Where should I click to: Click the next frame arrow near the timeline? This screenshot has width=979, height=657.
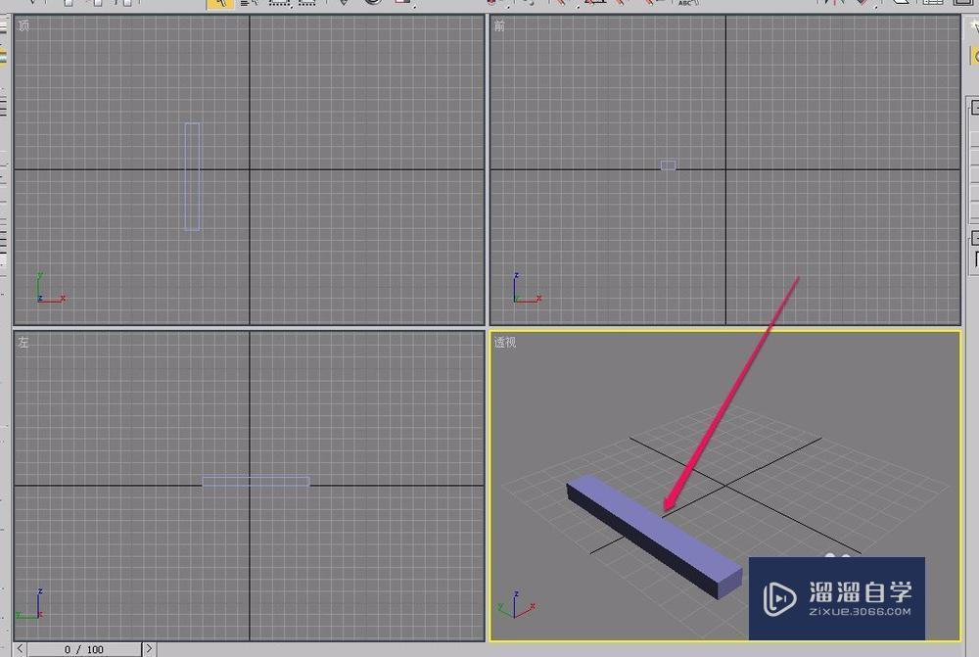pyautogui.click(x=148, y=648)
